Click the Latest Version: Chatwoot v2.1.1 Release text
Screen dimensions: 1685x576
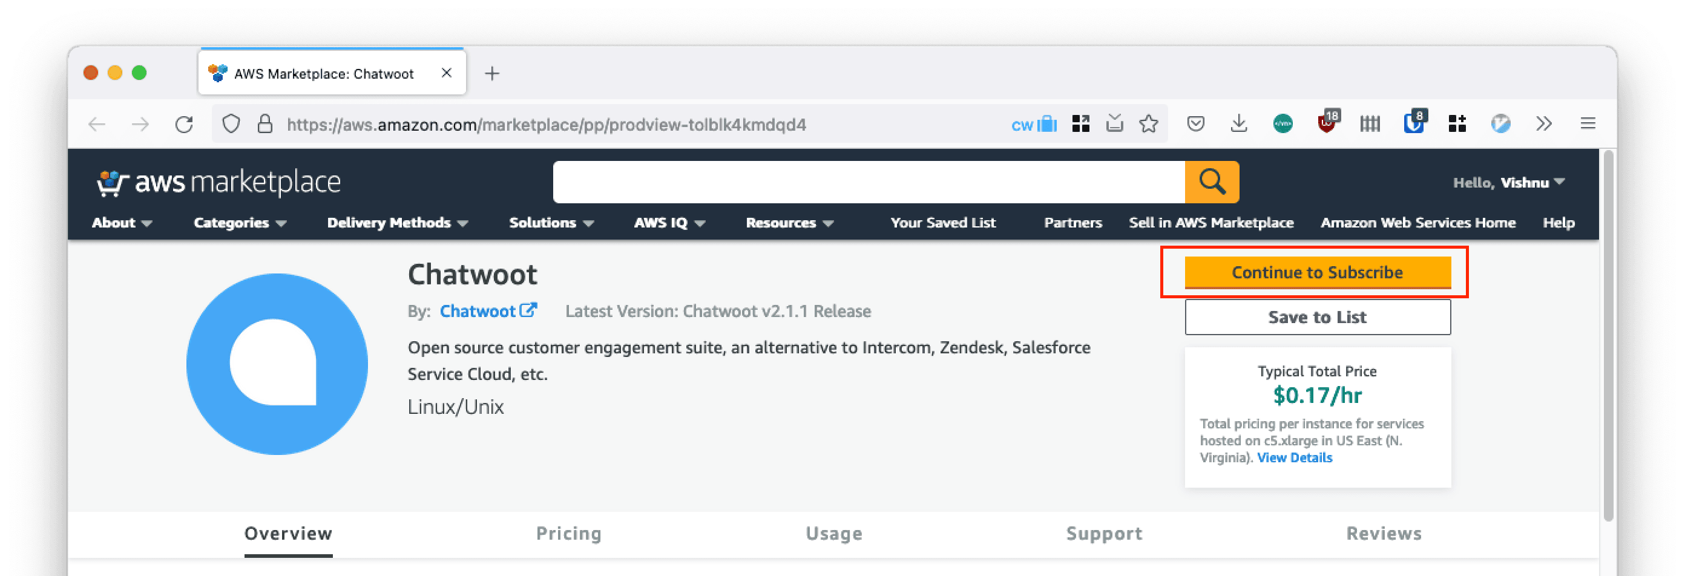pyautogui.click(x=718, y=311)
